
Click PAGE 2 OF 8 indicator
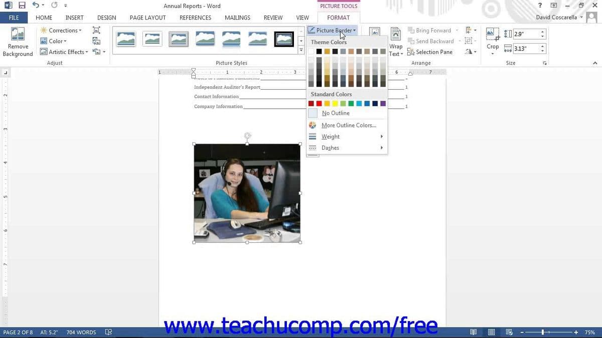[x=18, y=332]
